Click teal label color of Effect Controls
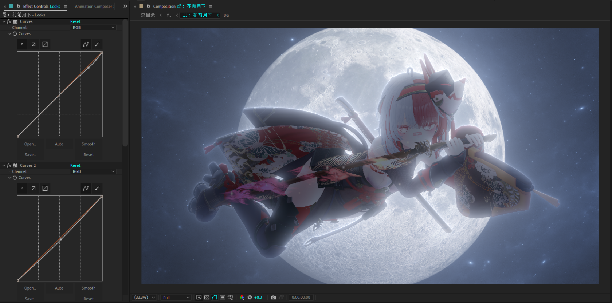Image resolution: width=612 pixels, height=303 pixels. 11,6
